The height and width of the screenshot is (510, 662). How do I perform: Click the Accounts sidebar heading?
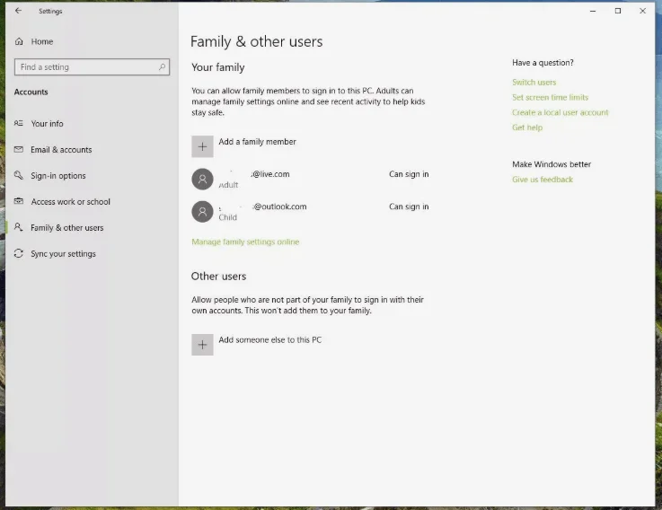tap(31, 92)
